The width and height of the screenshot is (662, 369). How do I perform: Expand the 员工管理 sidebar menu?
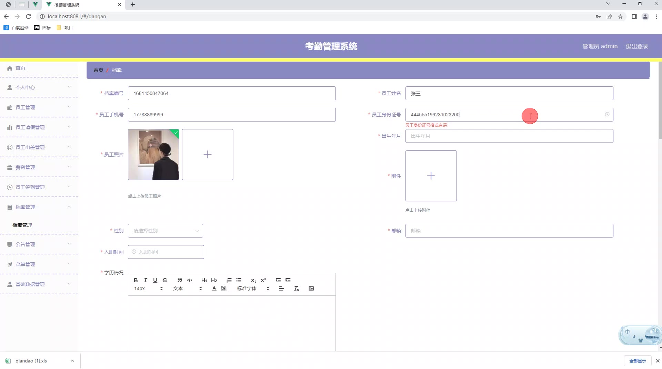[x=39, y=107]
